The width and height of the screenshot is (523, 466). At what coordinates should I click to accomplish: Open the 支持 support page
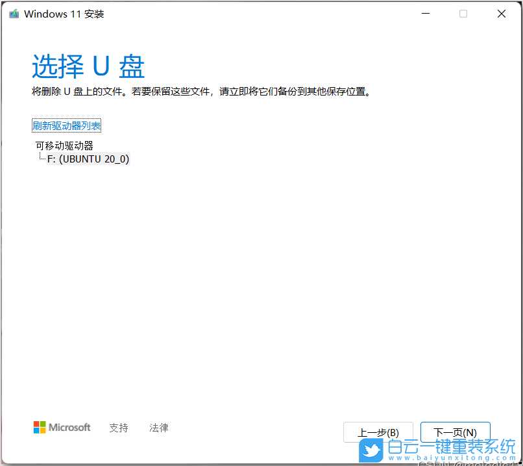[119, 428]
